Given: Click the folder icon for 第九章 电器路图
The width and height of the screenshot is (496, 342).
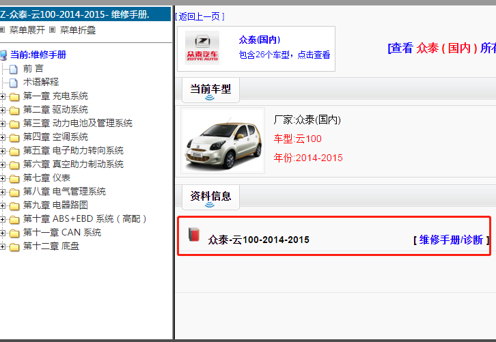Looking at the screenshot, I should point(14,205).
